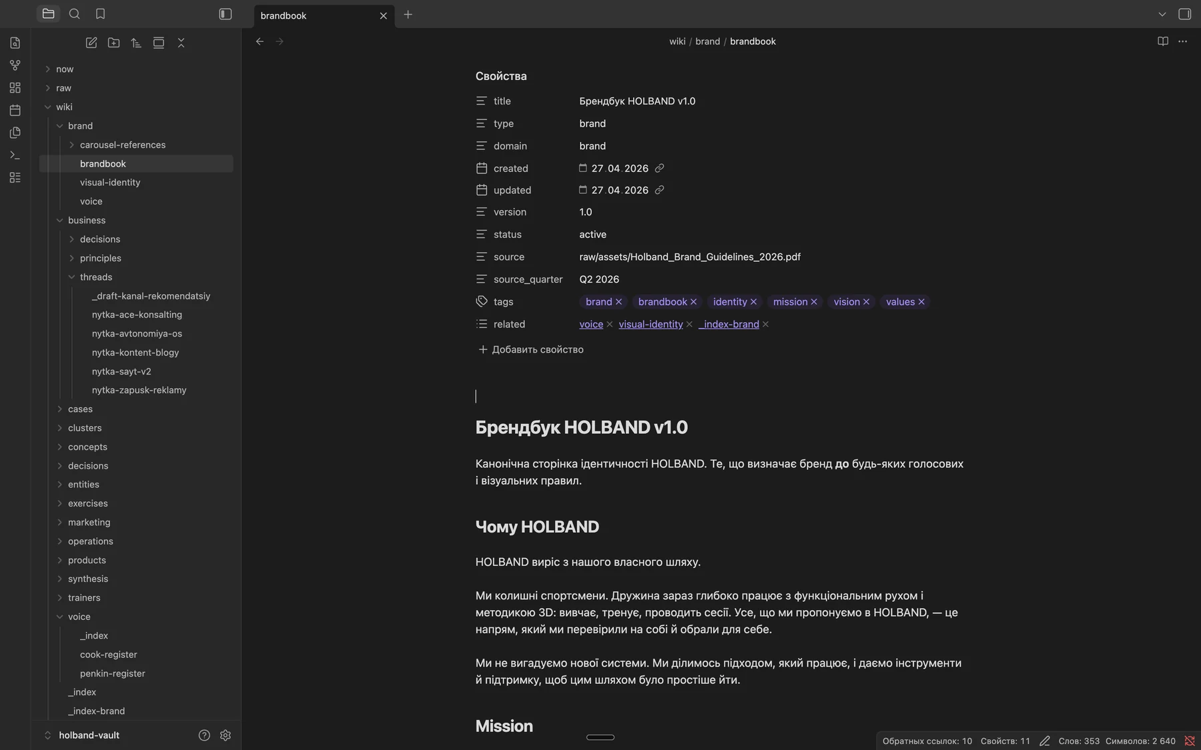Navigate back with left arrow
This screenshot has width=1201, height=750.
point(260,41)
